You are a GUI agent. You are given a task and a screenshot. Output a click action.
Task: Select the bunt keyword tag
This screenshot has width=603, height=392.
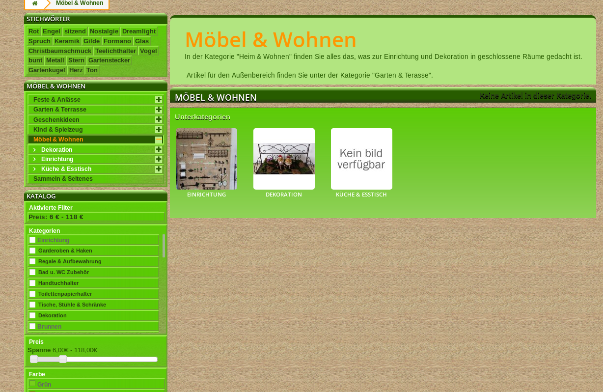[x=35, y=60]
